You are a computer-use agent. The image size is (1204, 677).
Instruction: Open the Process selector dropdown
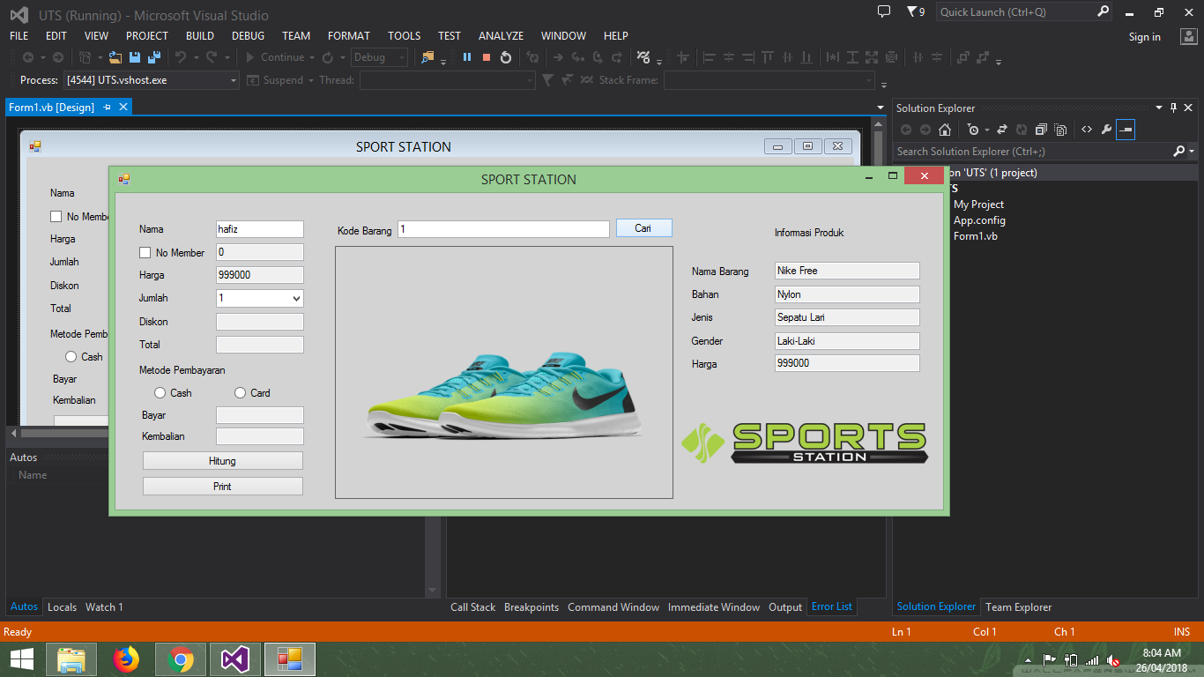click(234, 80)
